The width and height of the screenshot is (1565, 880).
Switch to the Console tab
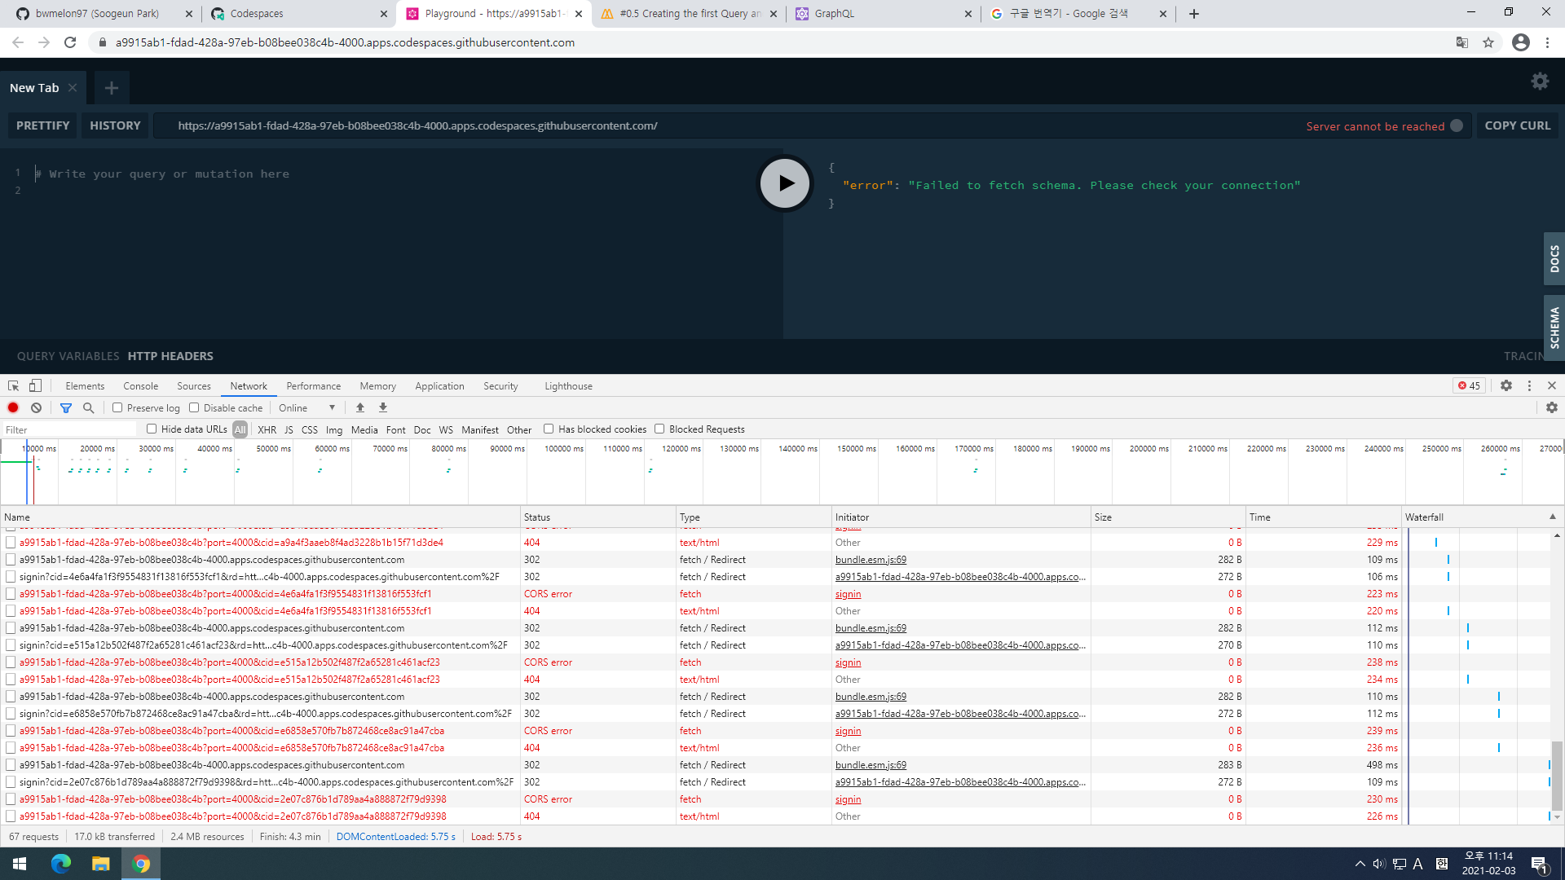click(140, 386)
